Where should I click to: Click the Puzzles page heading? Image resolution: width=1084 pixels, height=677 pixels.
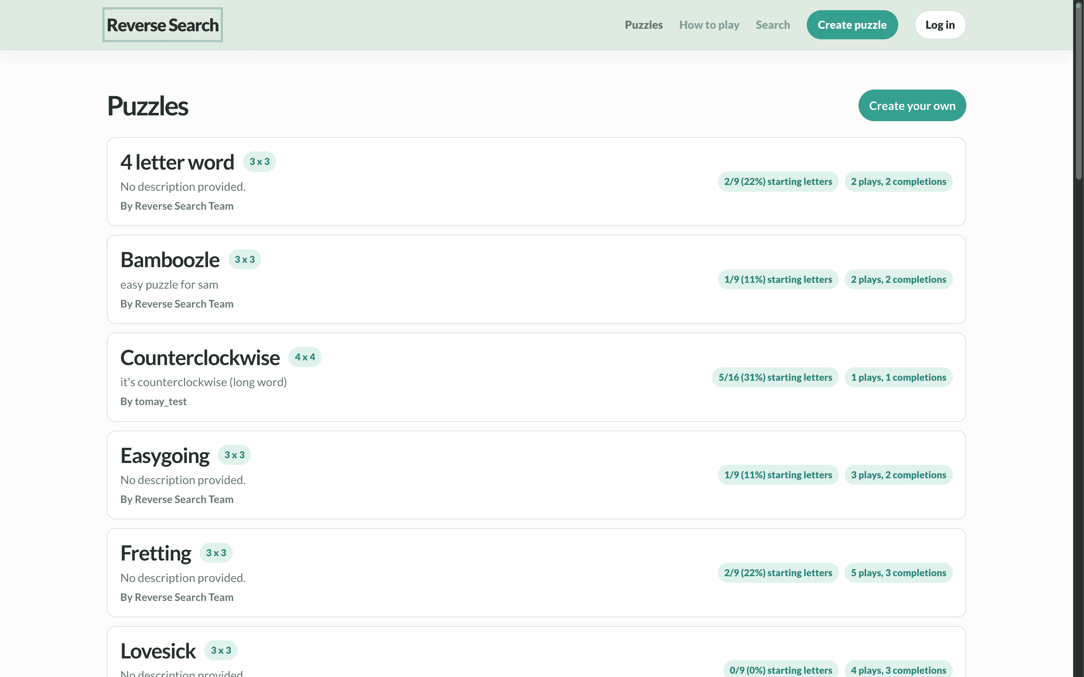tap(148, 107)
